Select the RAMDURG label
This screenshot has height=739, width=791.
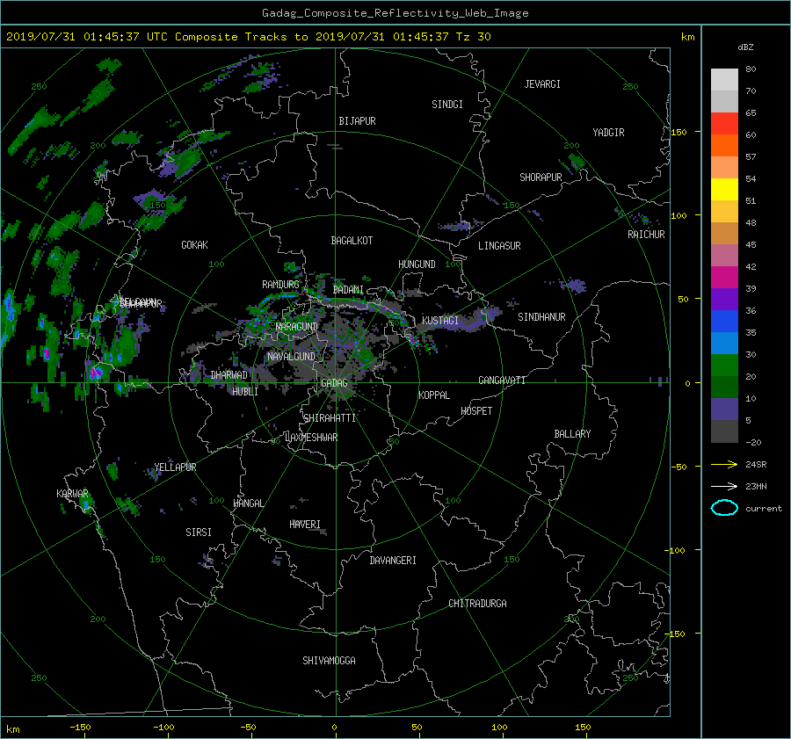pyautogui.click(x=280, y=285)
